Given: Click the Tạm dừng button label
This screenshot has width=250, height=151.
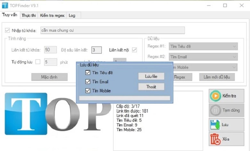Looking at the screenshot, I should [x=231, y=110].
